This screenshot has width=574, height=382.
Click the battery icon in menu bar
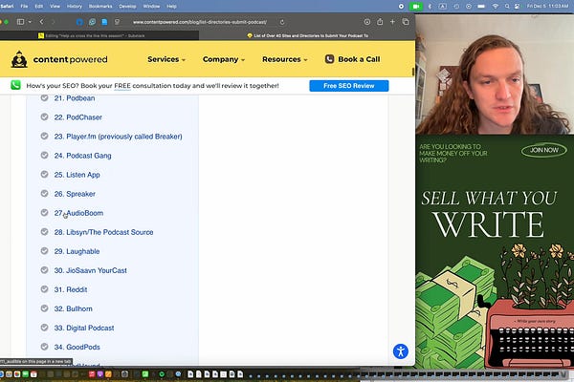click(x=481, y=7)
